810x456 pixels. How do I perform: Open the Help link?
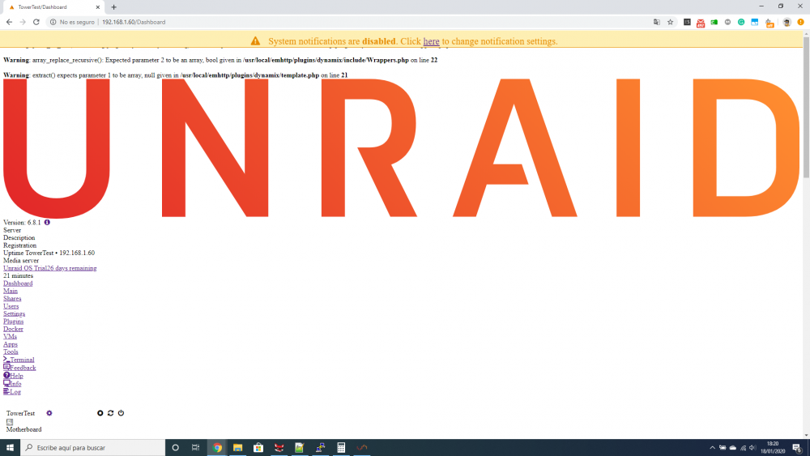pyautogui.click(x=13, y=376)
